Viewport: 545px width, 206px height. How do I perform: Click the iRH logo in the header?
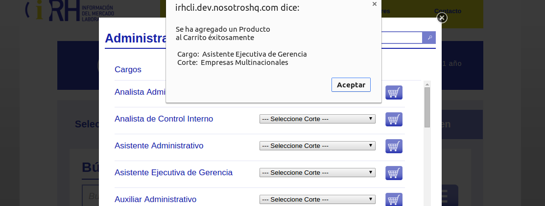pyautogui.click(x=70, y=10)
